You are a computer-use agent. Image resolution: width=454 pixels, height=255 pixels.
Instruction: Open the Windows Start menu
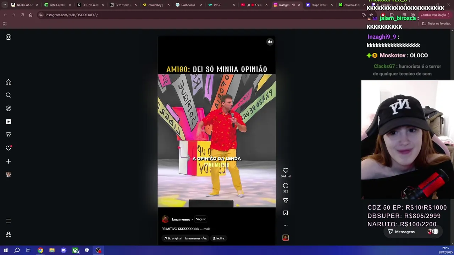(5, 250)
